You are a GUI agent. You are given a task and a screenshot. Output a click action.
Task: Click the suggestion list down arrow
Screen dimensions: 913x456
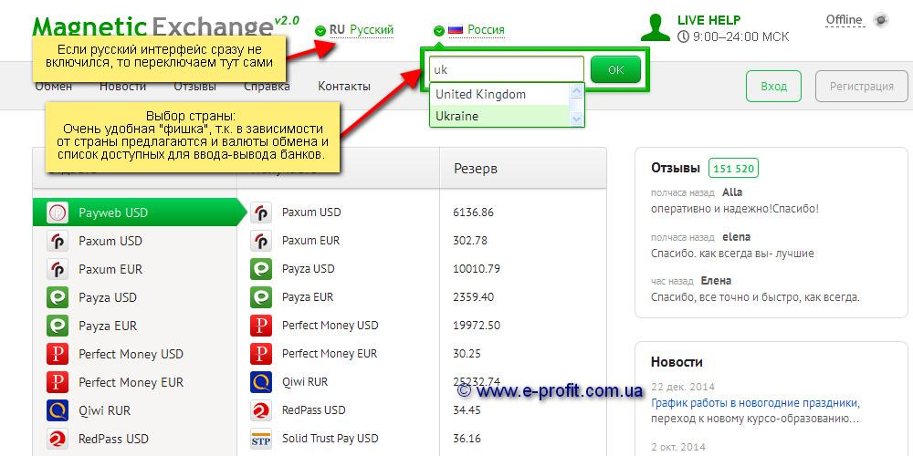577,119
